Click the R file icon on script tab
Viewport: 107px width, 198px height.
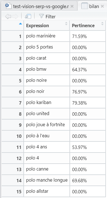click(x=9, y=6)
